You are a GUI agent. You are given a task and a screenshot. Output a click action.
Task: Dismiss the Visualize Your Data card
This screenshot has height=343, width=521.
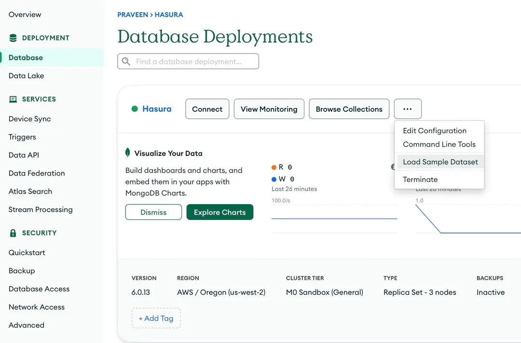pyautogui.click(x=153, y=212)
